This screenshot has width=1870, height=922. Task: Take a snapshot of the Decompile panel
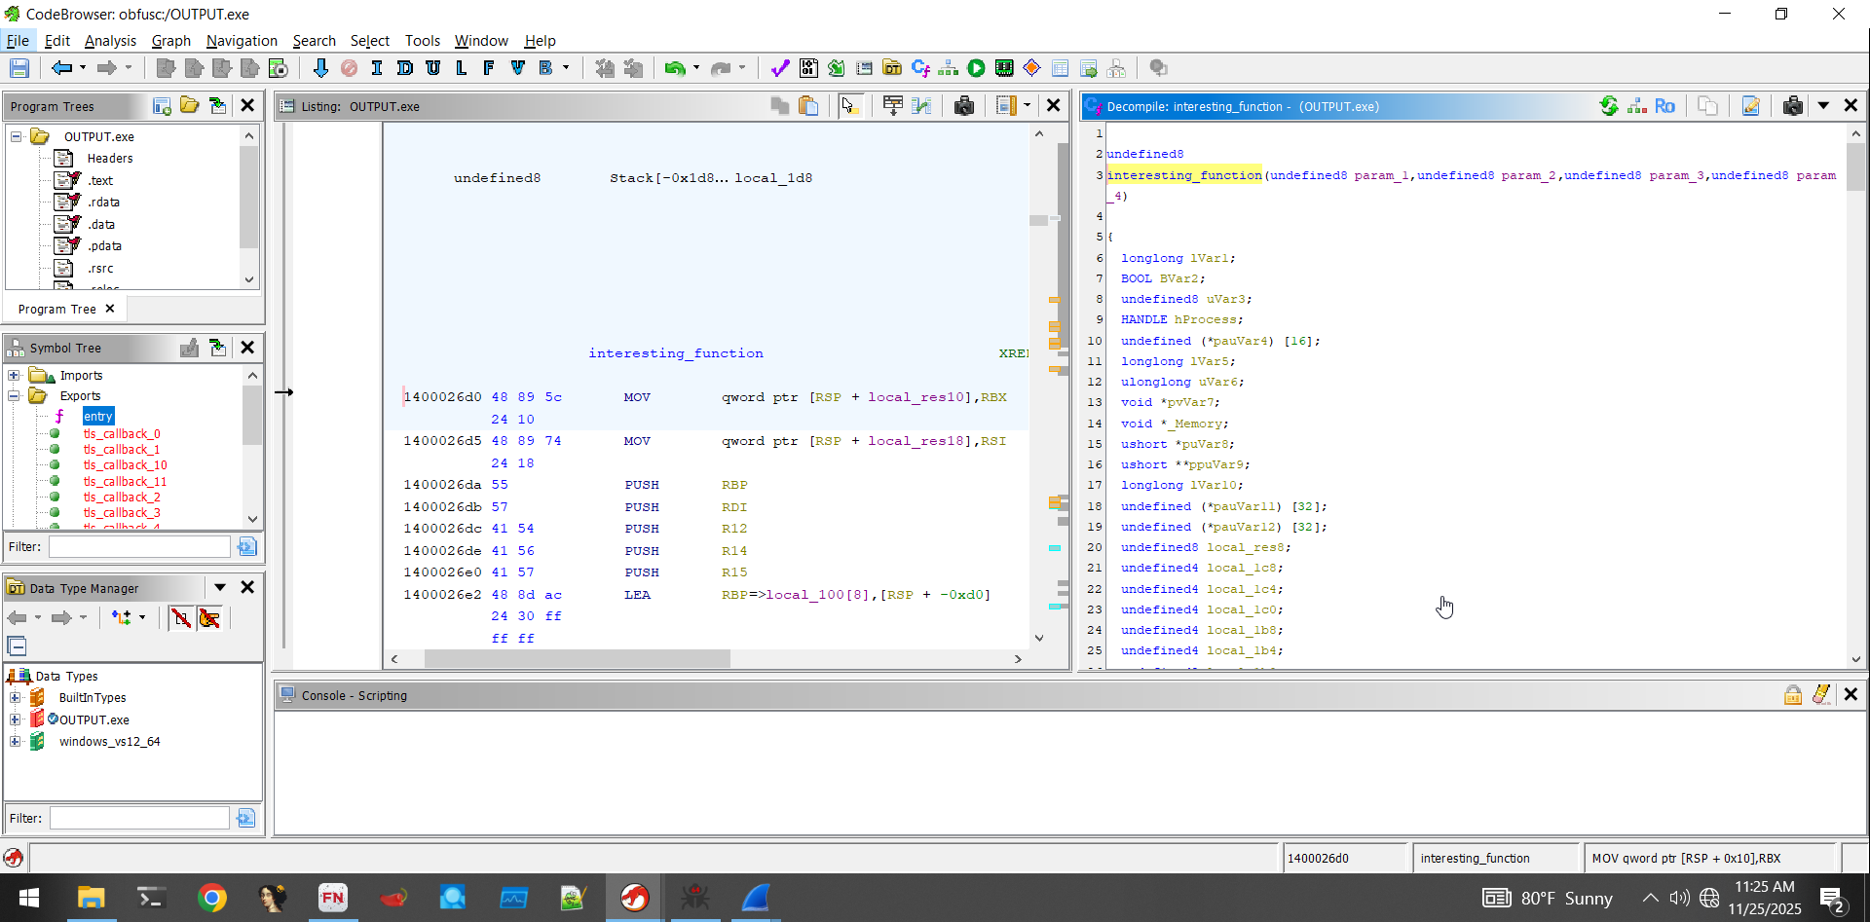tap(1792, 106)
